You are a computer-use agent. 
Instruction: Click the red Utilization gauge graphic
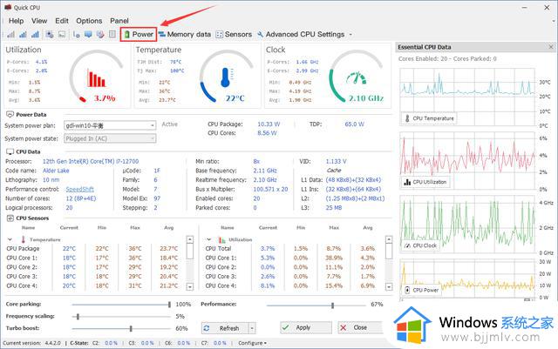[96, 77]
